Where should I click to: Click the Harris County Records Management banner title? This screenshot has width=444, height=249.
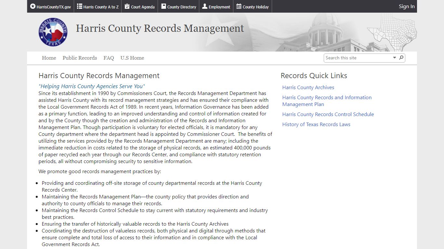click(160, 28)
